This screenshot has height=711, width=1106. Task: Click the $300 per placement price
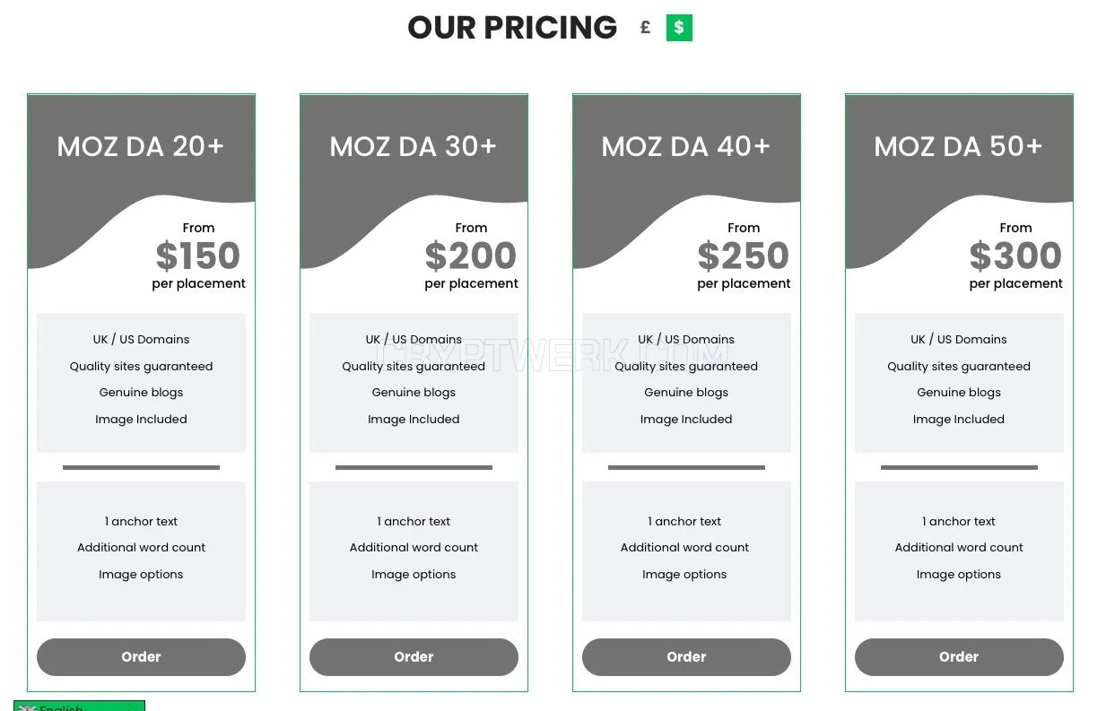coord(1015,256)
